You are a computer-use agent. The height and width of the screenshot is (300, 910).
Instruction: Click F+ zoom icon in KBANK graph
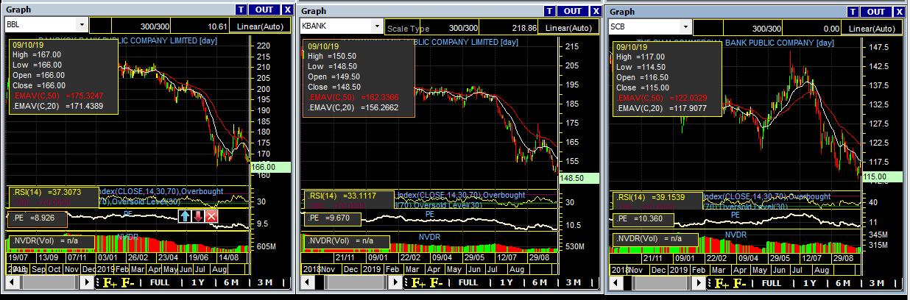(x=418, y=282)
